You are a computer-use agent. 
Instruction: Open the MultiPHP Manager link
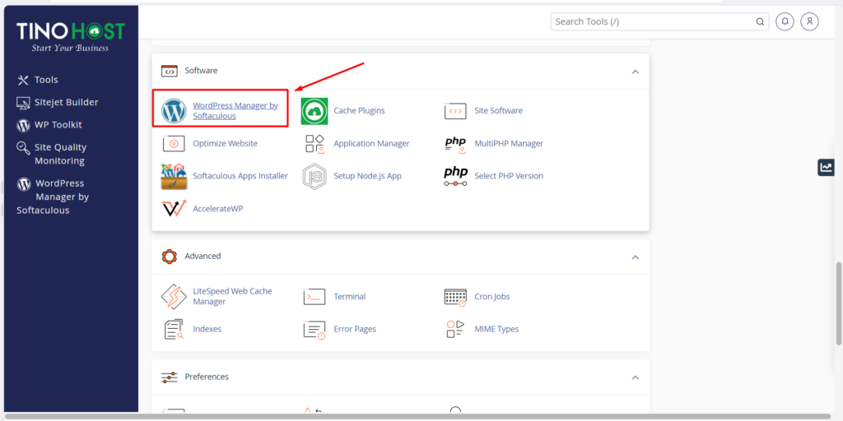pyautogui.click(x=509, y=144)
